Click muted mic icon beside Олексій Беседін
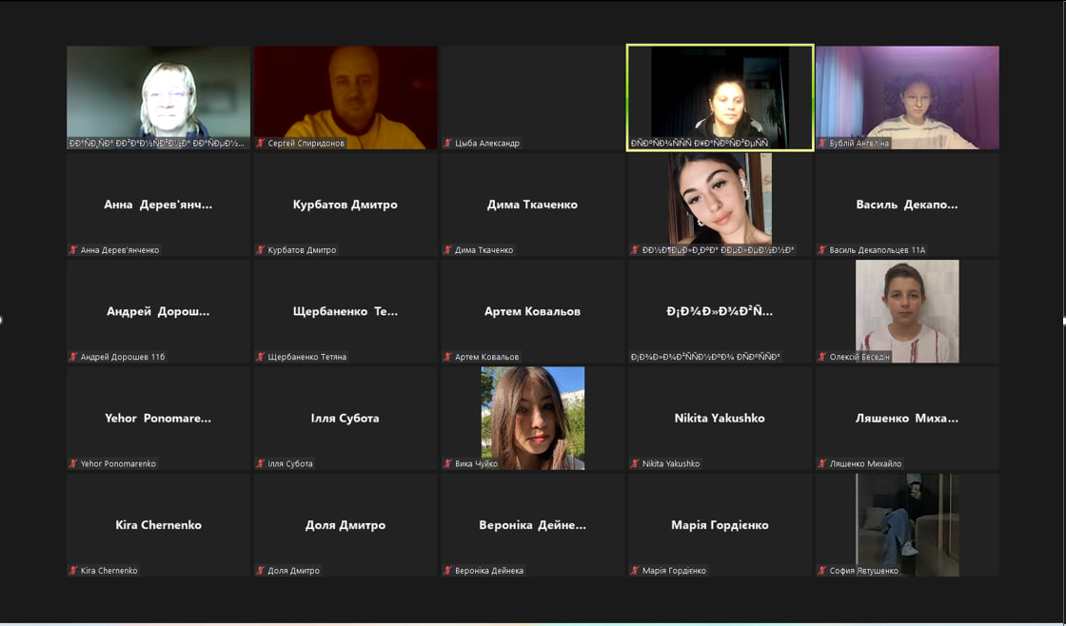 tap(822, 357)
